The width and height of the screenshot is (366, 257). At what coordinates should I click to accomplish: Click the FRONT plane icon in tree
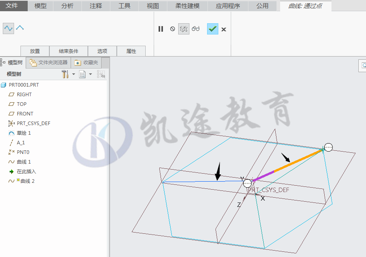click(x=11, y=114)
